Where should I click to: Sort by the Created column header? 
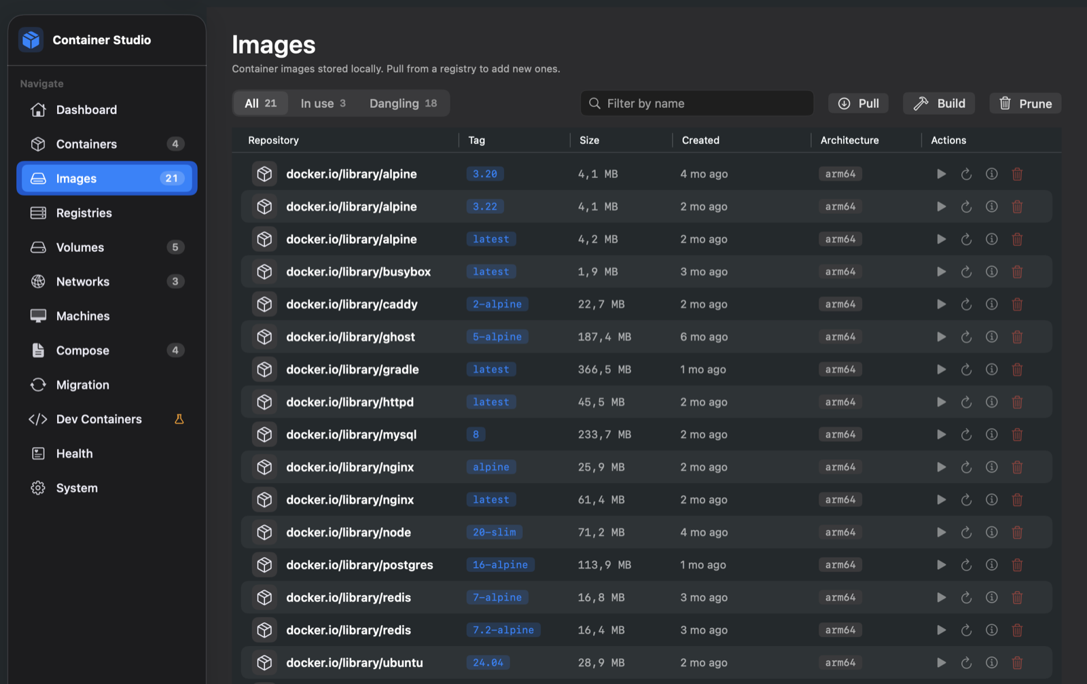(x=700, y=140)
